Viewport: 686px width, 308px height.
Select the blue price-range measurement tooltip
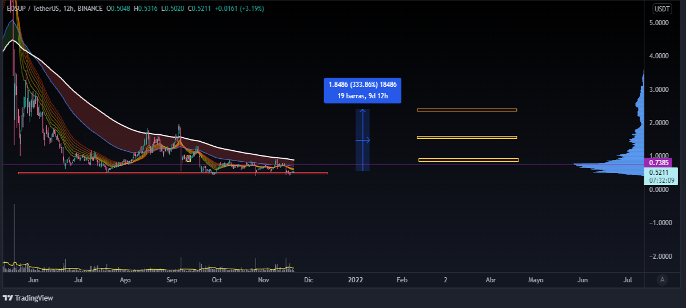(x=362, y=90)
